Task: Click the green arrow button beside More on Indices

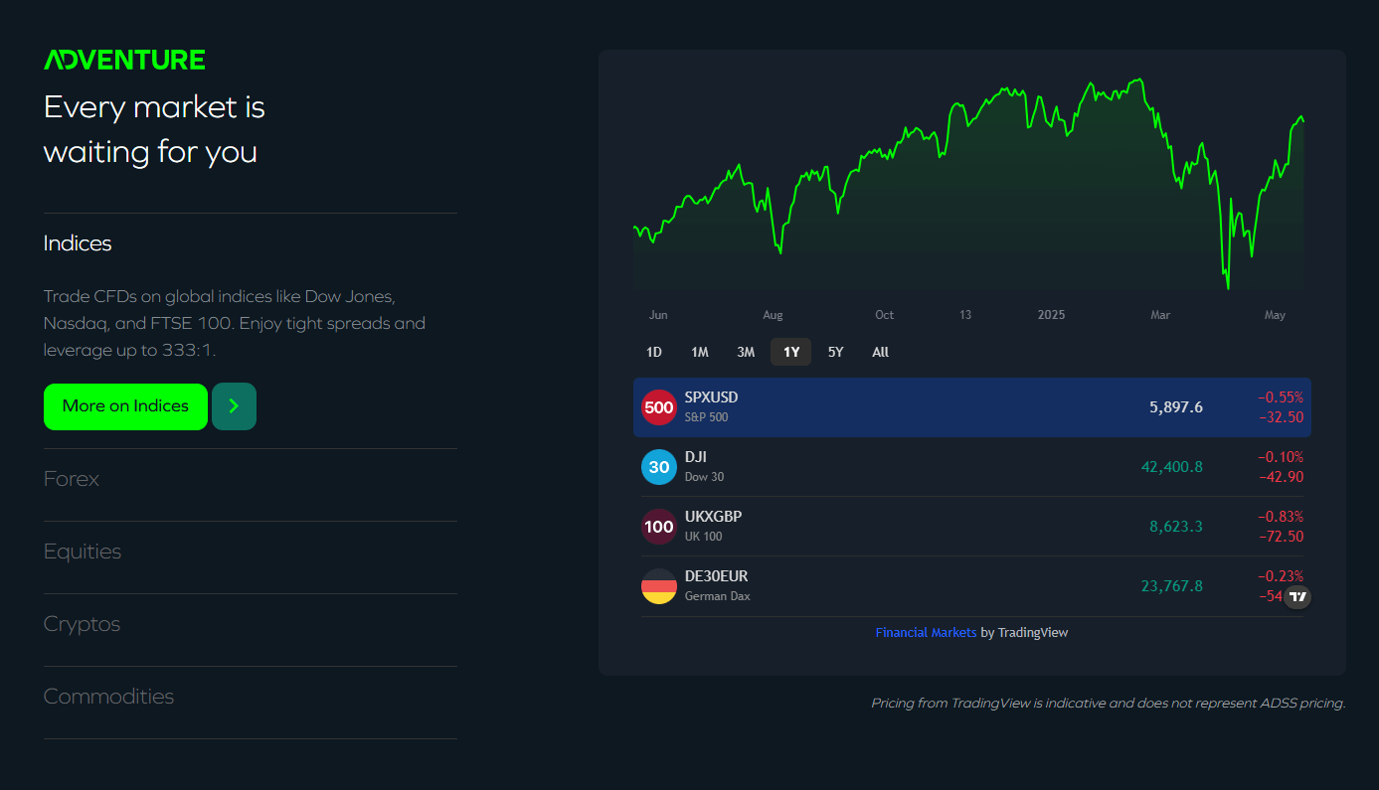Action: 235,406
